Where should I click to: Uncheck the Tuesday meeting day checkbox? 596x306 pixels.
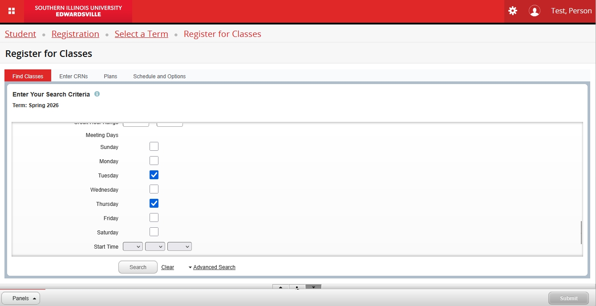pyautogui.click(x=154, y=175)
